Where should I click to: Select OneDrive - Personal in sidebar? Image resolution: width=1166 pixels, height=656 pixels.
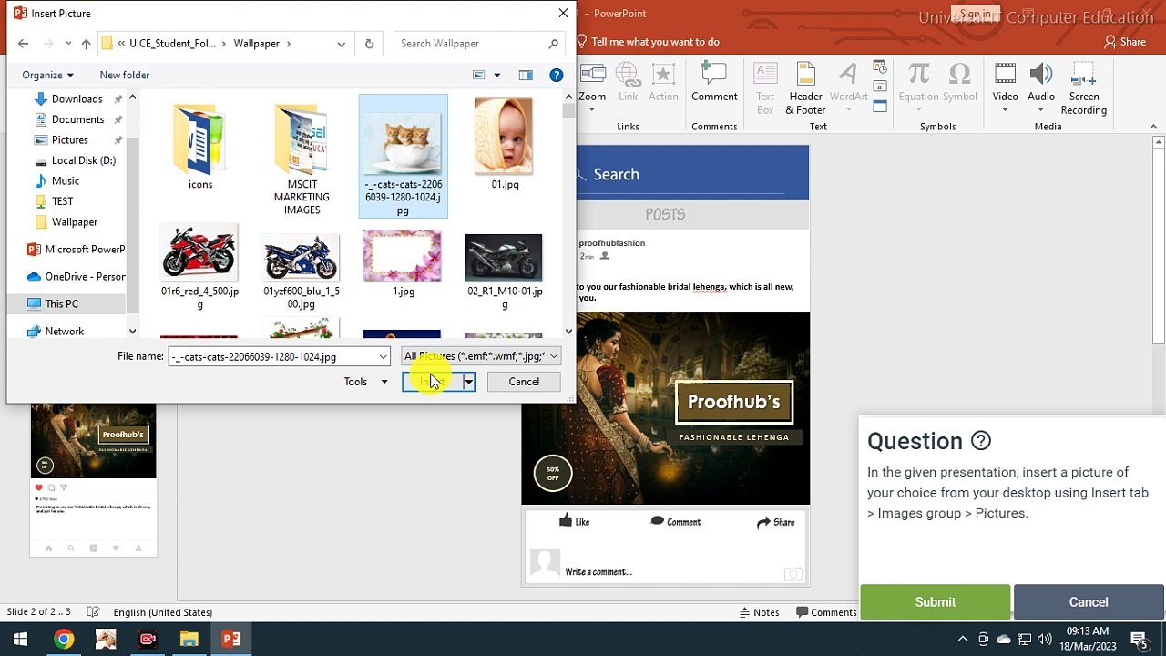pos(77,277)
